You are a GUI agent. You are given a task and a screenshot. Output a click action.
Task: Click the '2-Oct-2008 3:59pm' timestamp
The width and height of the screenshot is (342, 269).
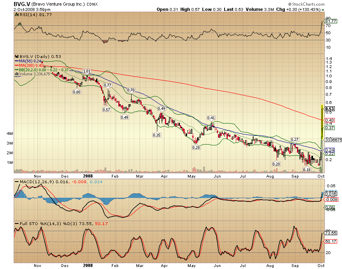[x=32, y=10]
